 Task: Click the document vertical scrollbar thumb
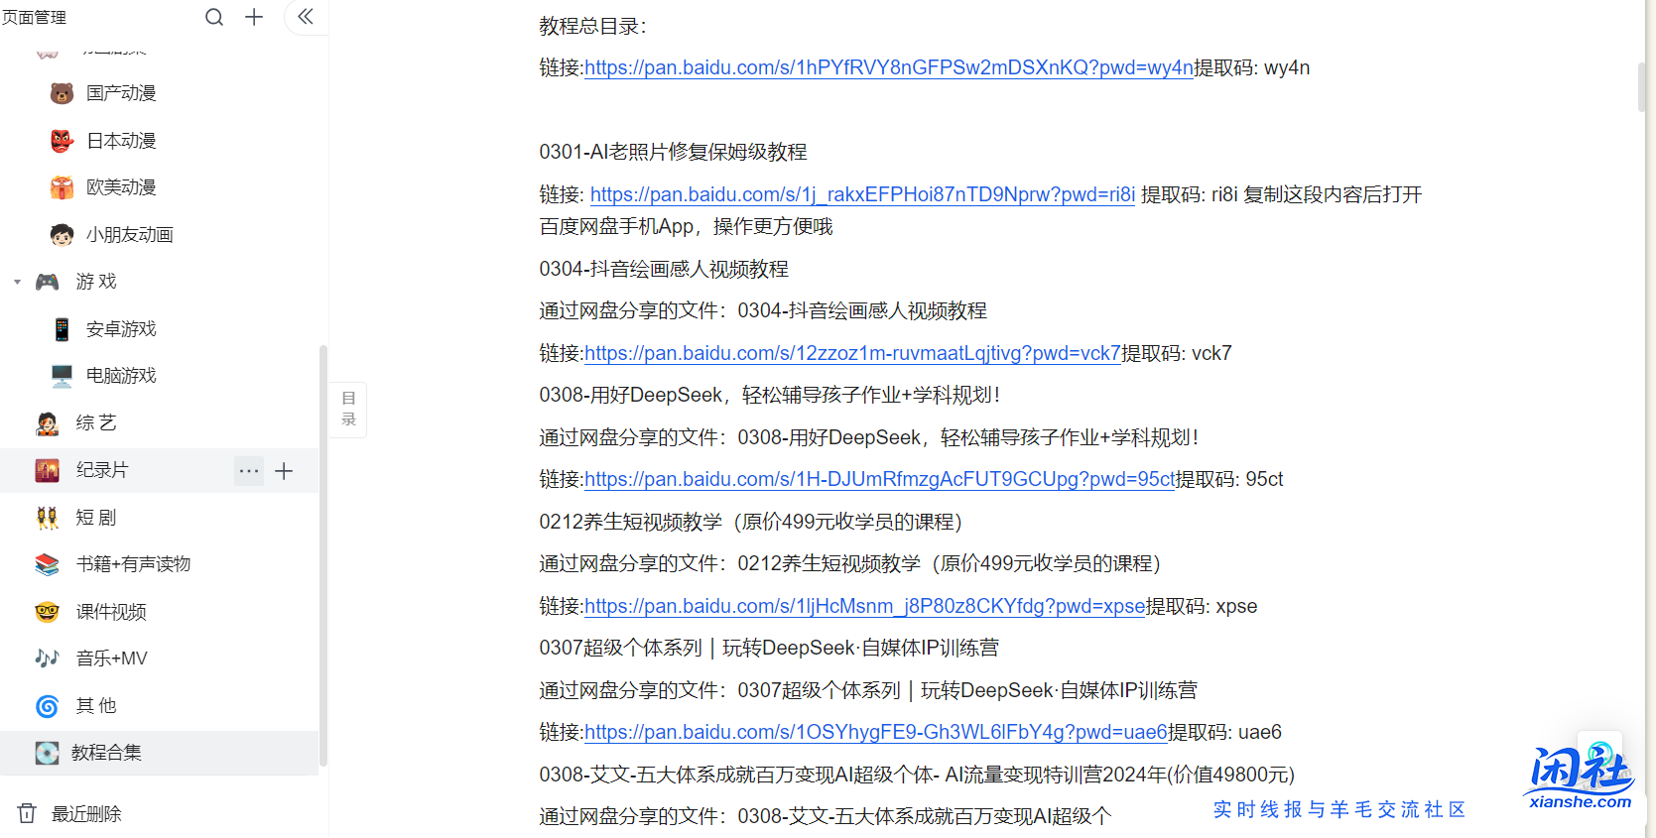(1642, 86)
